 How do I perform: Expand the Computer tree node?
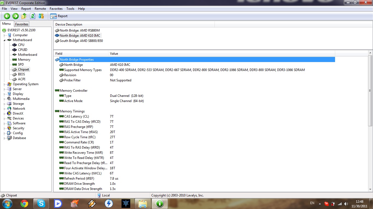[x=4, y=35]
